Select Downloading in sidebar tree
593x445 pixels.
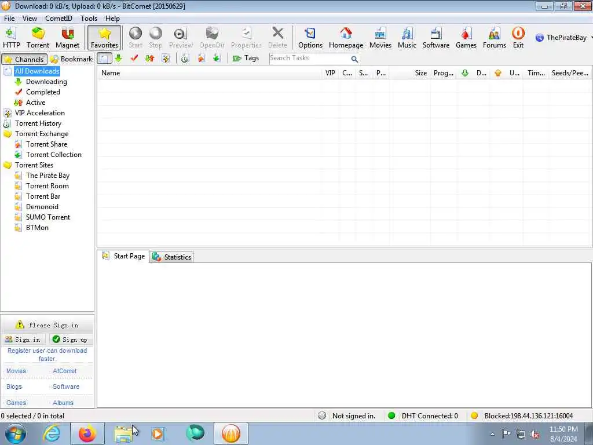pos(46,82)
